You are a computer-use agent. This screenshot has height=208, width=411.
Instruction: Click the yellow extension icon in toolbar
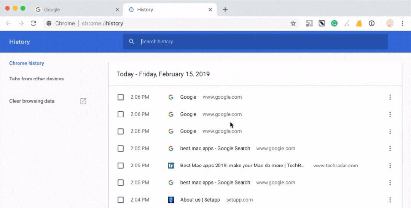(x=359, y=23)
